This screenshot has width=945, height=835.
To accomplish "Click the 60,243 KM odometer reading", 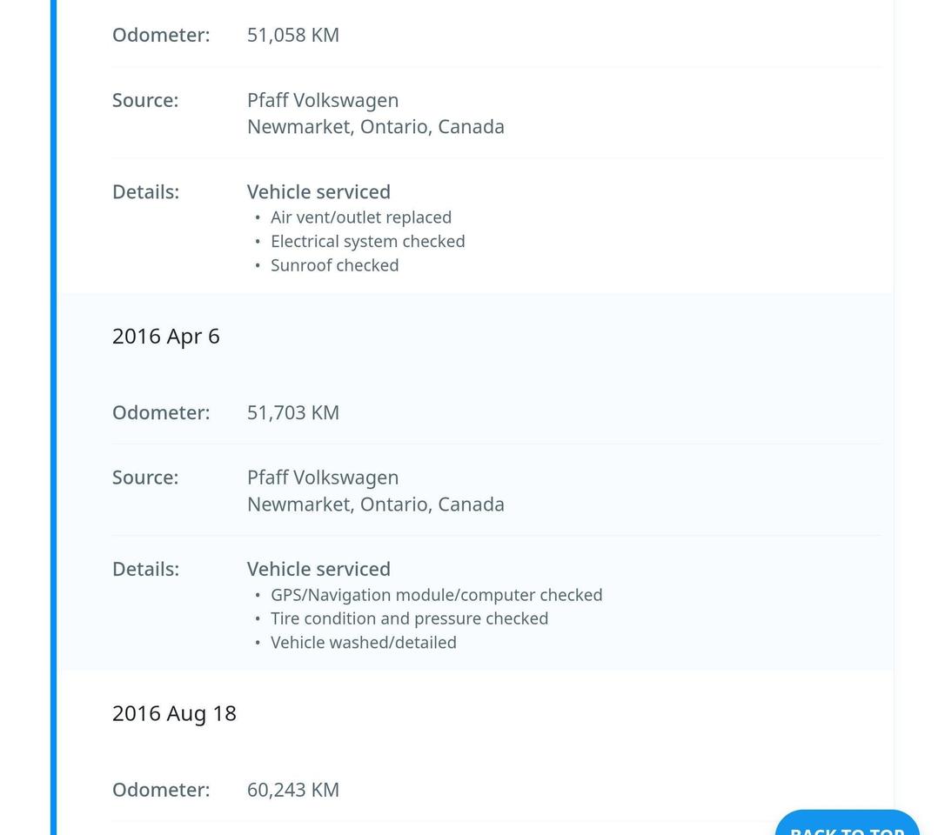I will pyautogui.click(x=293, y=791).
